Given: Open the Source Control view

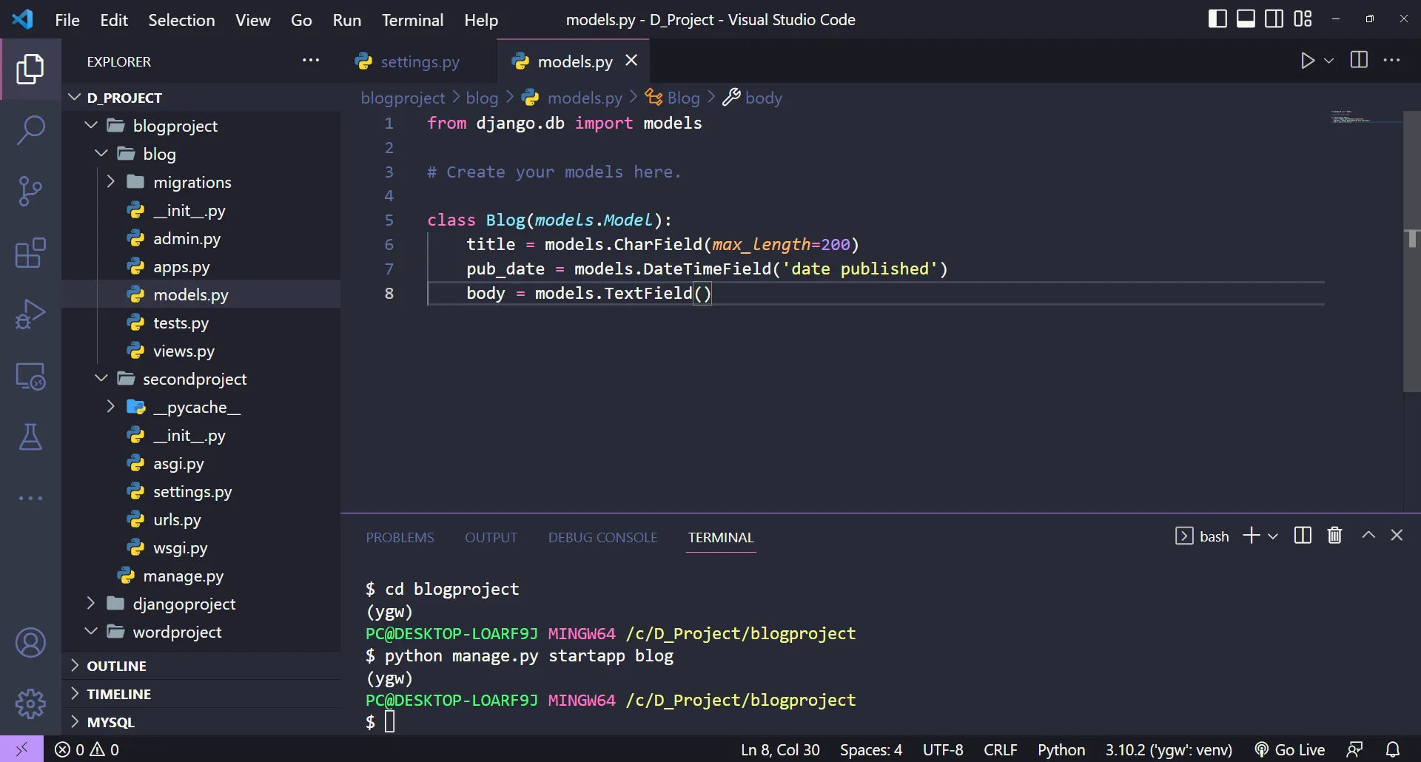Looking at the screenshot, I should click(30, 191).
